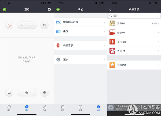This screenshot has height=116, width=161.
Task: Select blue 功能 tab in 功能 screen
Action: 98,108
